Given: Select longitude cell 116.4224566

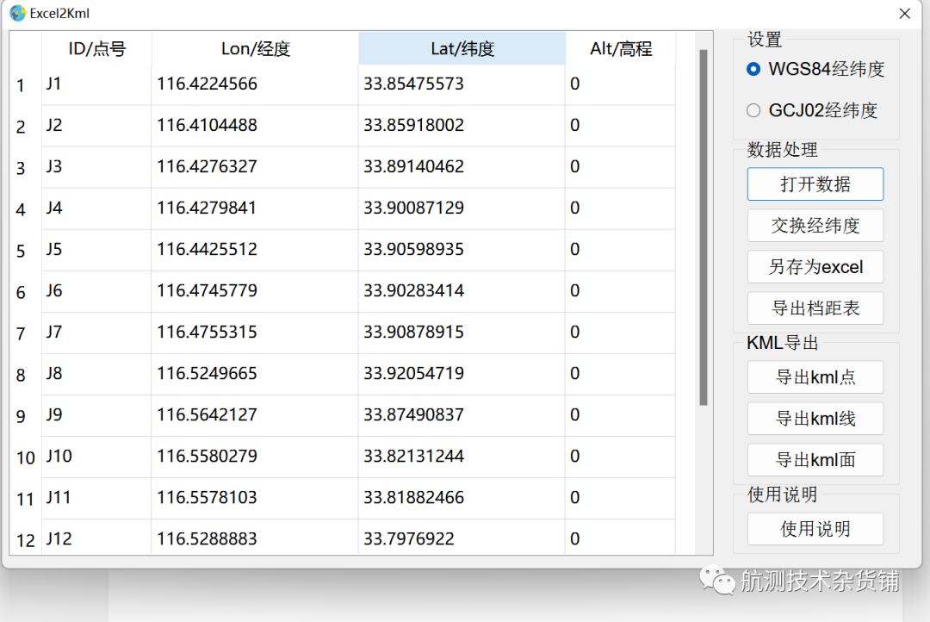Looking at the screenshot, I should (x=254, y=84).
